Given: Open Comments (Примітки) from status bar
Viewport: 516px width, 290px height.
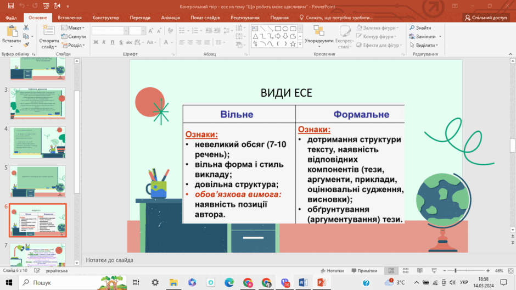Looking at the screenshot, I should click(x=364, y=271).
